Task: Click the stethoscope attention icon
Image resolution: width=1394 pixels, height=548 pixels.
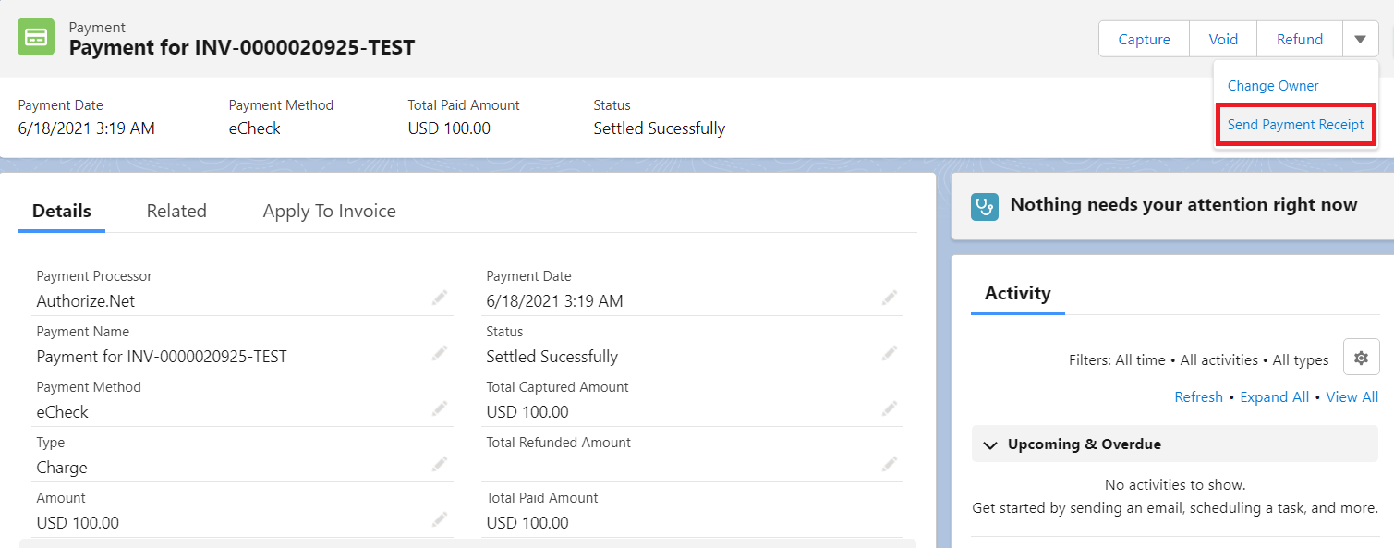Action: [985, 206]
